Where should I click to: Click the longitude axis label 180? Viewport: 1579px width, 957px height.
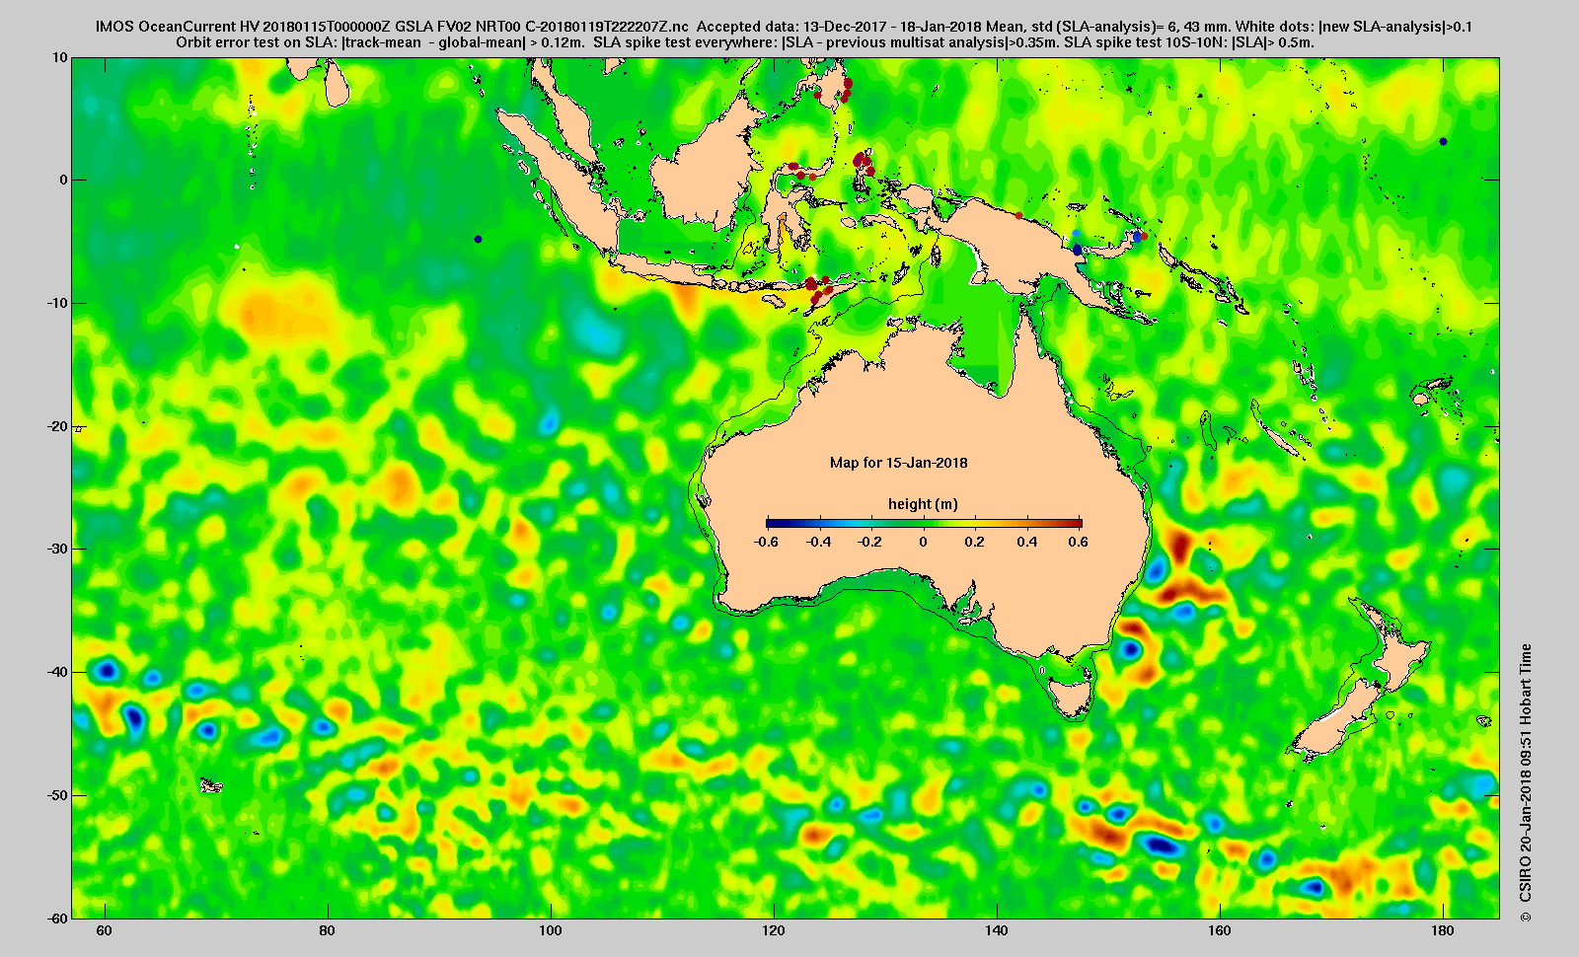coord(1443,931)
